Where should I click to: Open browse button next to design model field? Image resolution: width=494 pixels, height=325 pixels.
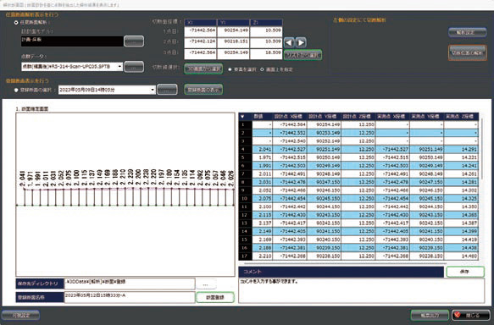[x=134, y=41]
